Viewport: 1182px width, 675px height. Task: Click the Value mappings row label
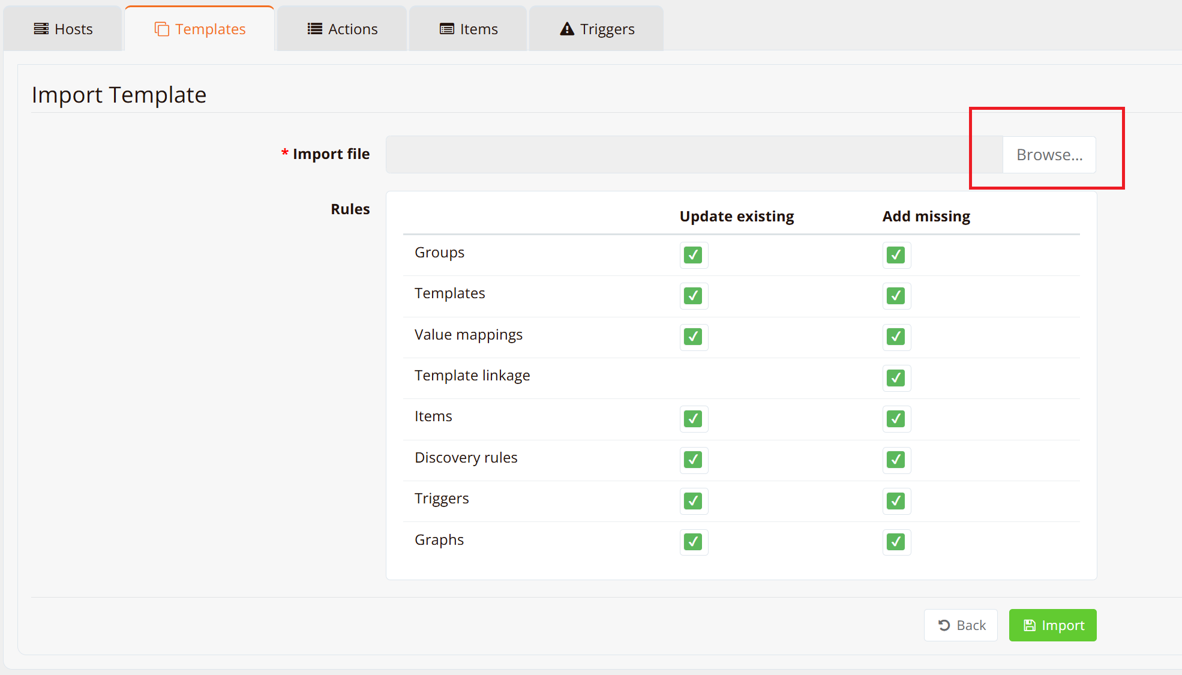(469, 335)
